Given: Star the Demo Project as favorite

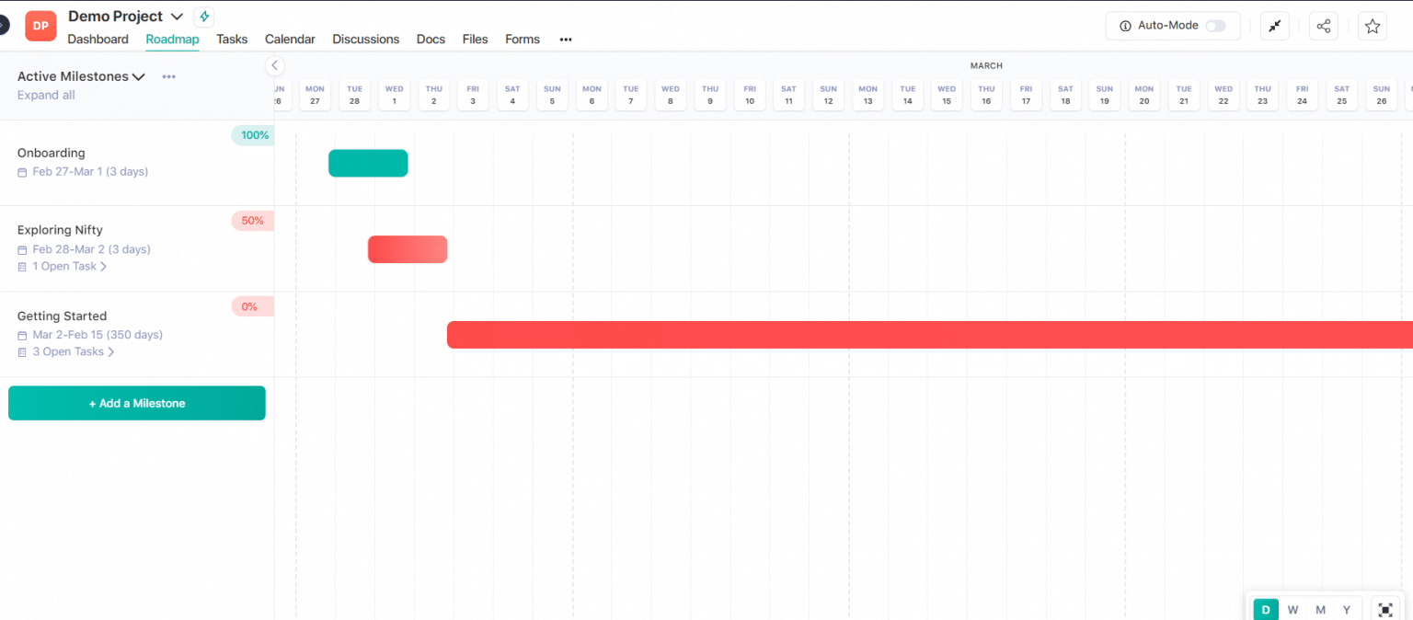Looking at the screenshot, I should pyautogui.click(x=1373, y=26).
